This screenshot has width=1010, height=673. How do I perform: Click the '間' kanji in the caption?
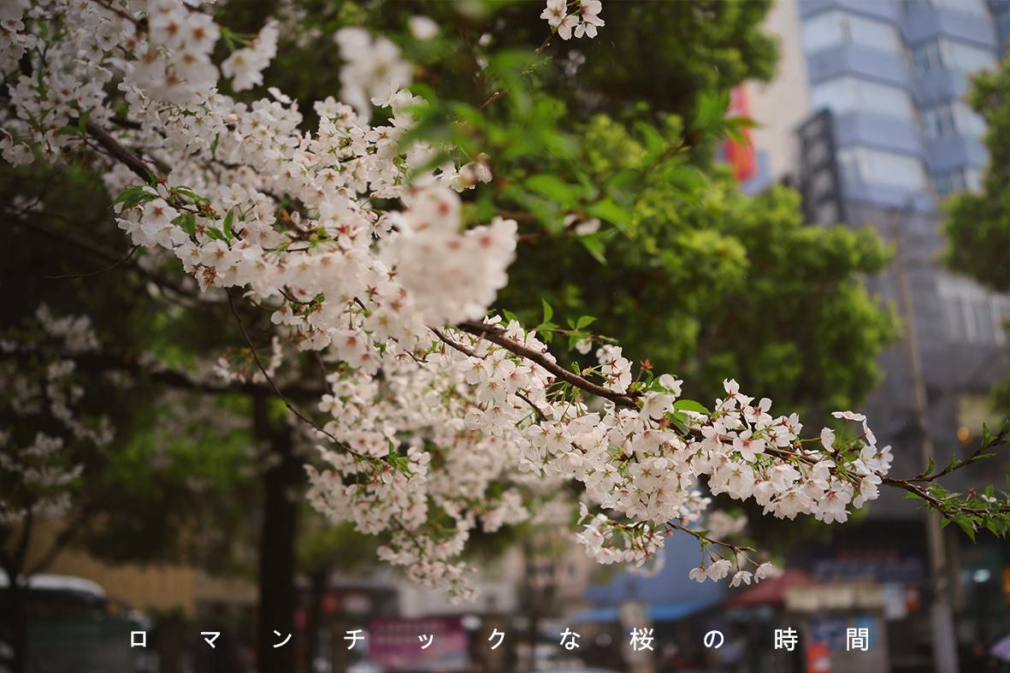tap(857, 639)
